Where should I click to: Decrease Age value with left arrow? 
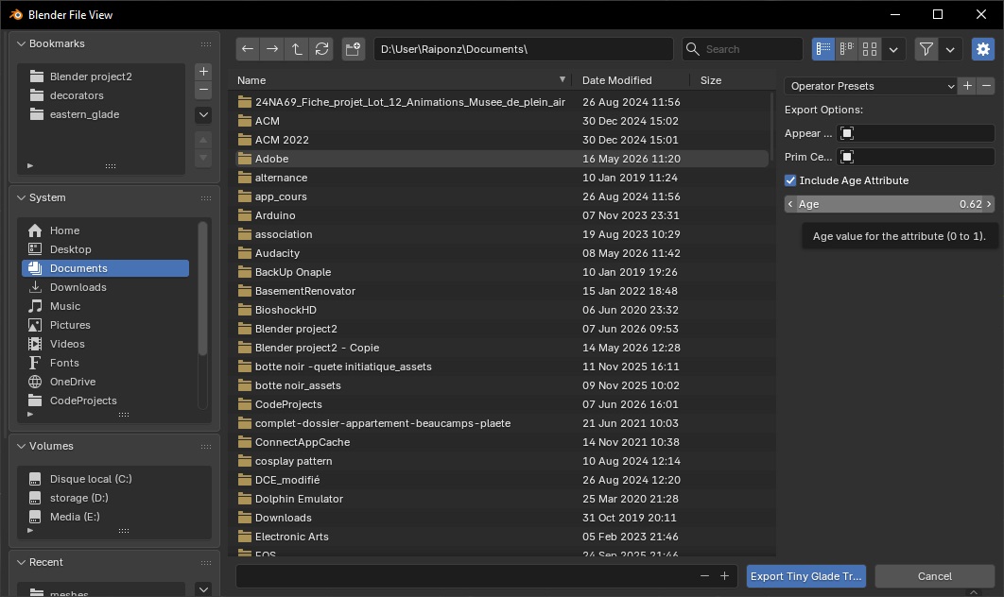(790, 204)
